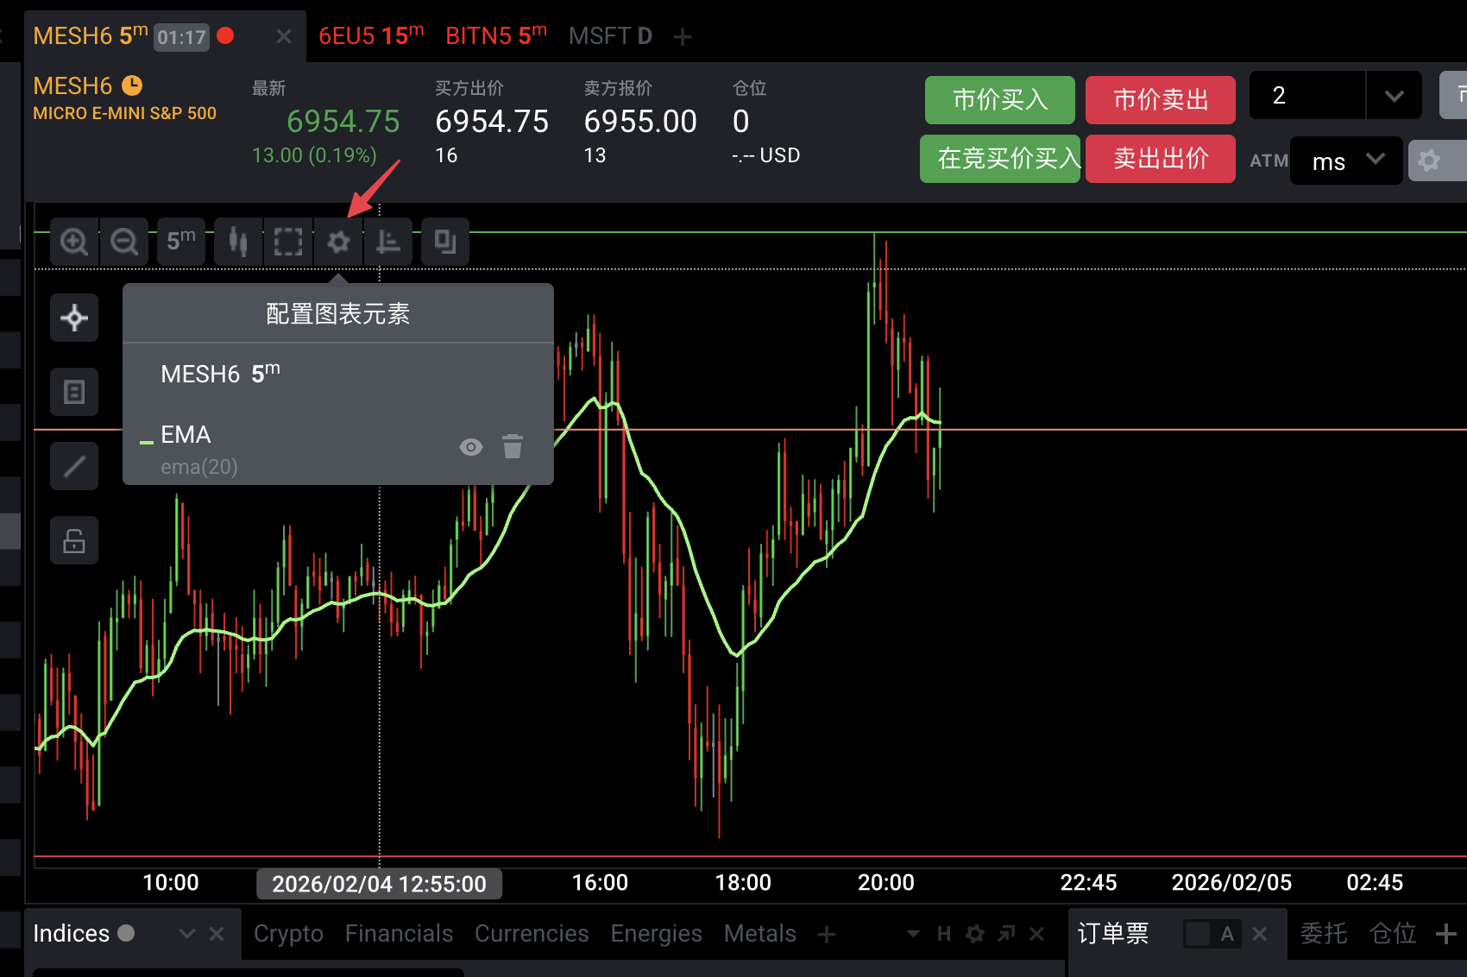
Task: Toggle the A switch in order ticket tab
Action: coord(1212,933)
